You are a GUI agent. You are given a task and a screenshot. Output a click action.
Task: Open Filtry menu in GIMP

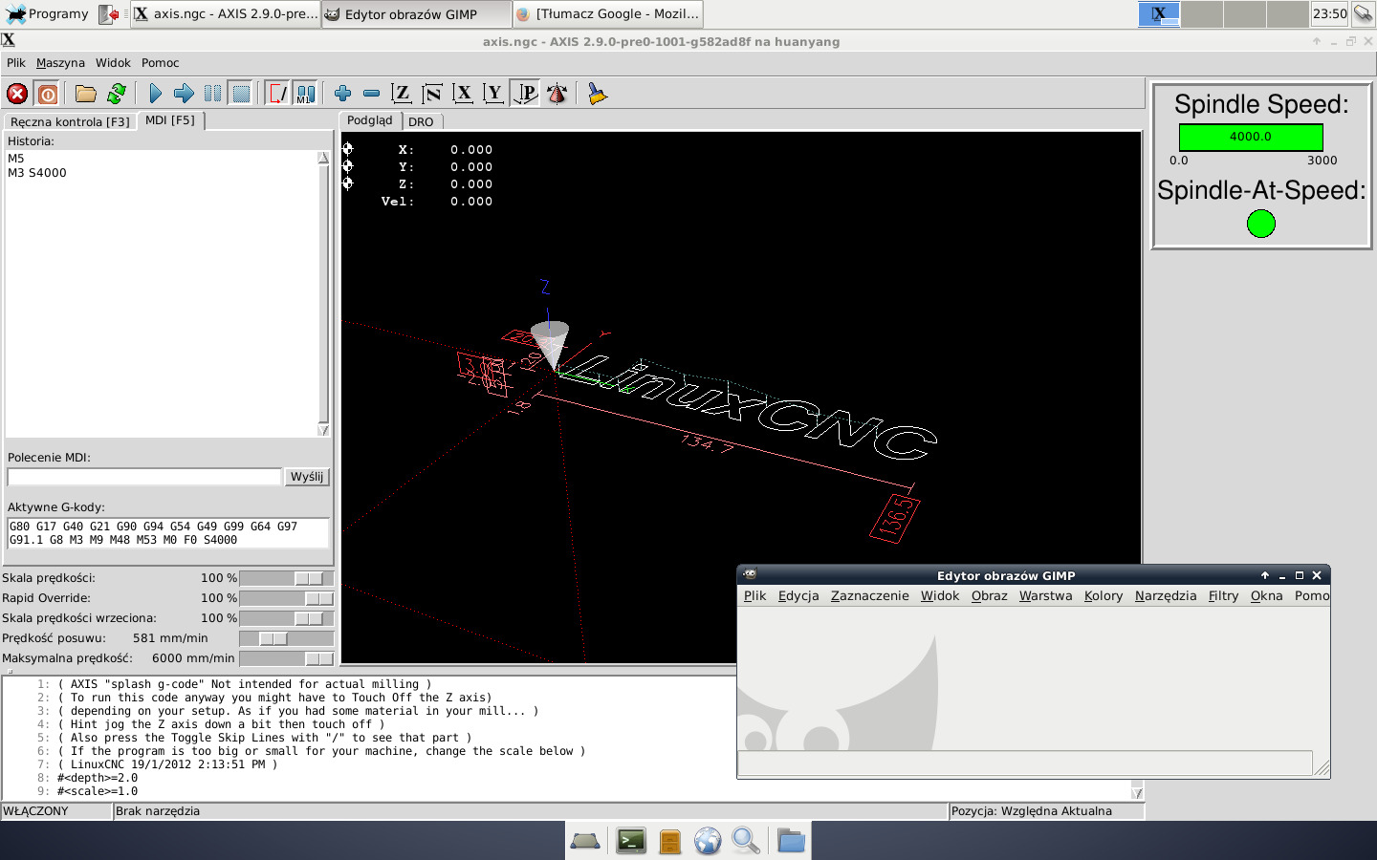(1223, 595)
